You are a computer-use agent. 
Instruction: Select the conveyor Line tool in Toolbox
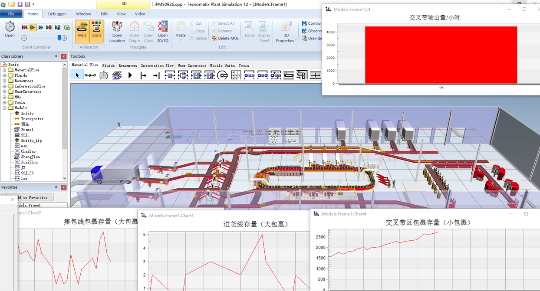pyautogui.click(x=289, y=75)
